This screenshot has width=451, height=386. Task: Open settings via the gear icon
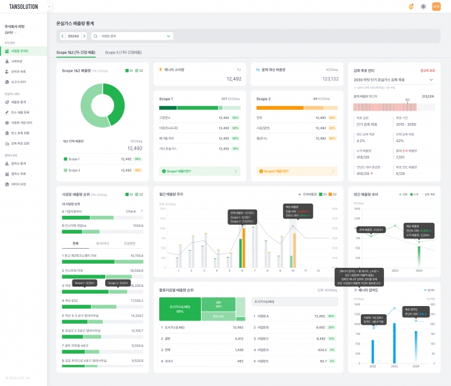tap(424, 6)
